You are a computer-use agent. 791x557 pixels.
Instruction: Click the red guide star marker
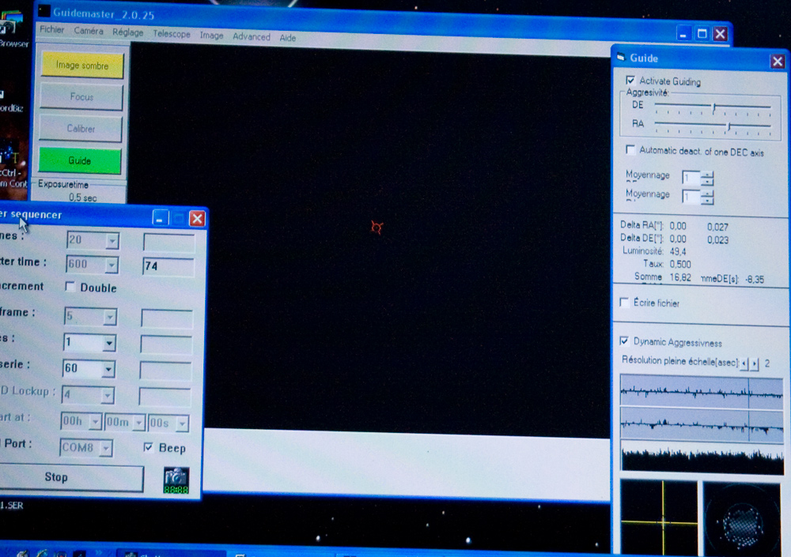coord(377,228)
